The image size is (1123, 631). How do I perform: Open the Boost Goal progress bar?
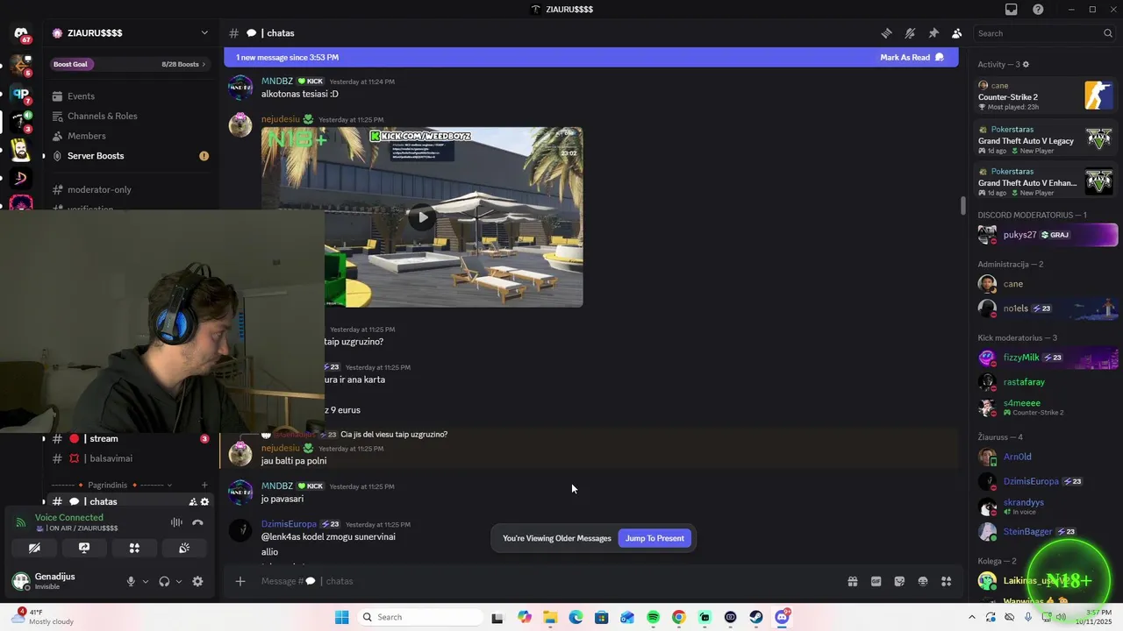129,64
